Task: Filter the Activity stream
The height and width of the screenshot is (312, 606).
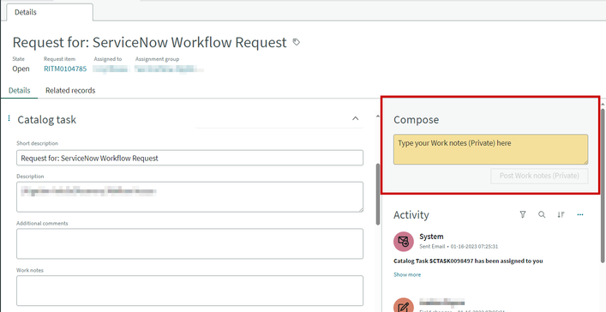Action: point(523,214)
